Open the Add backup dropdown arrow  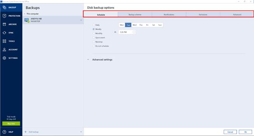pos(81,132)
